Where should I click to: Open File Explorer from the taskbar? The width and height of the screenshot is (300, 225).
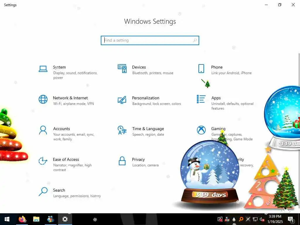[36, 219]
